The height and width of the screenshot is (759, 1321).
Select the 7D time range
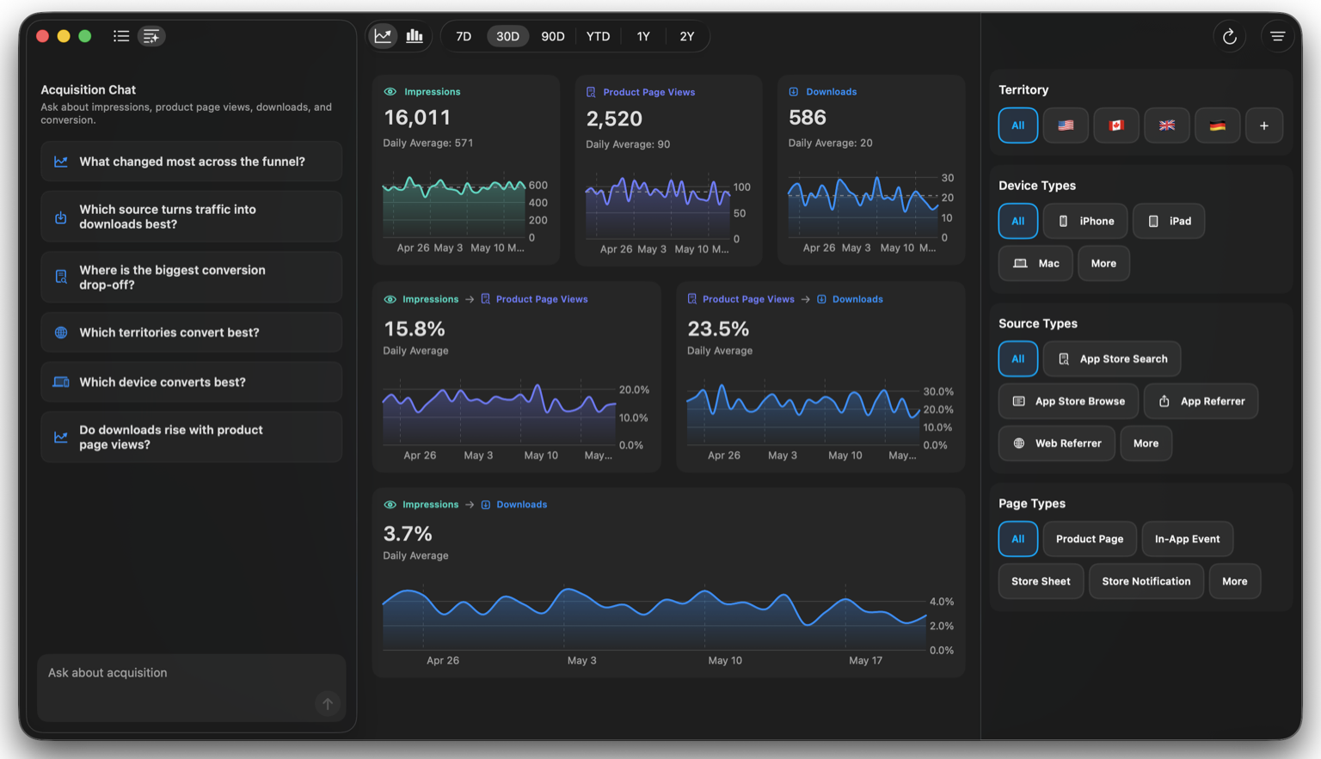pyautogui.click(x=464, y=36)
